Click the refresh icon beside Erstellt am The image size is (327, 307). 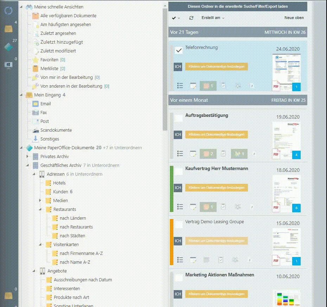(x=191, y=18)
